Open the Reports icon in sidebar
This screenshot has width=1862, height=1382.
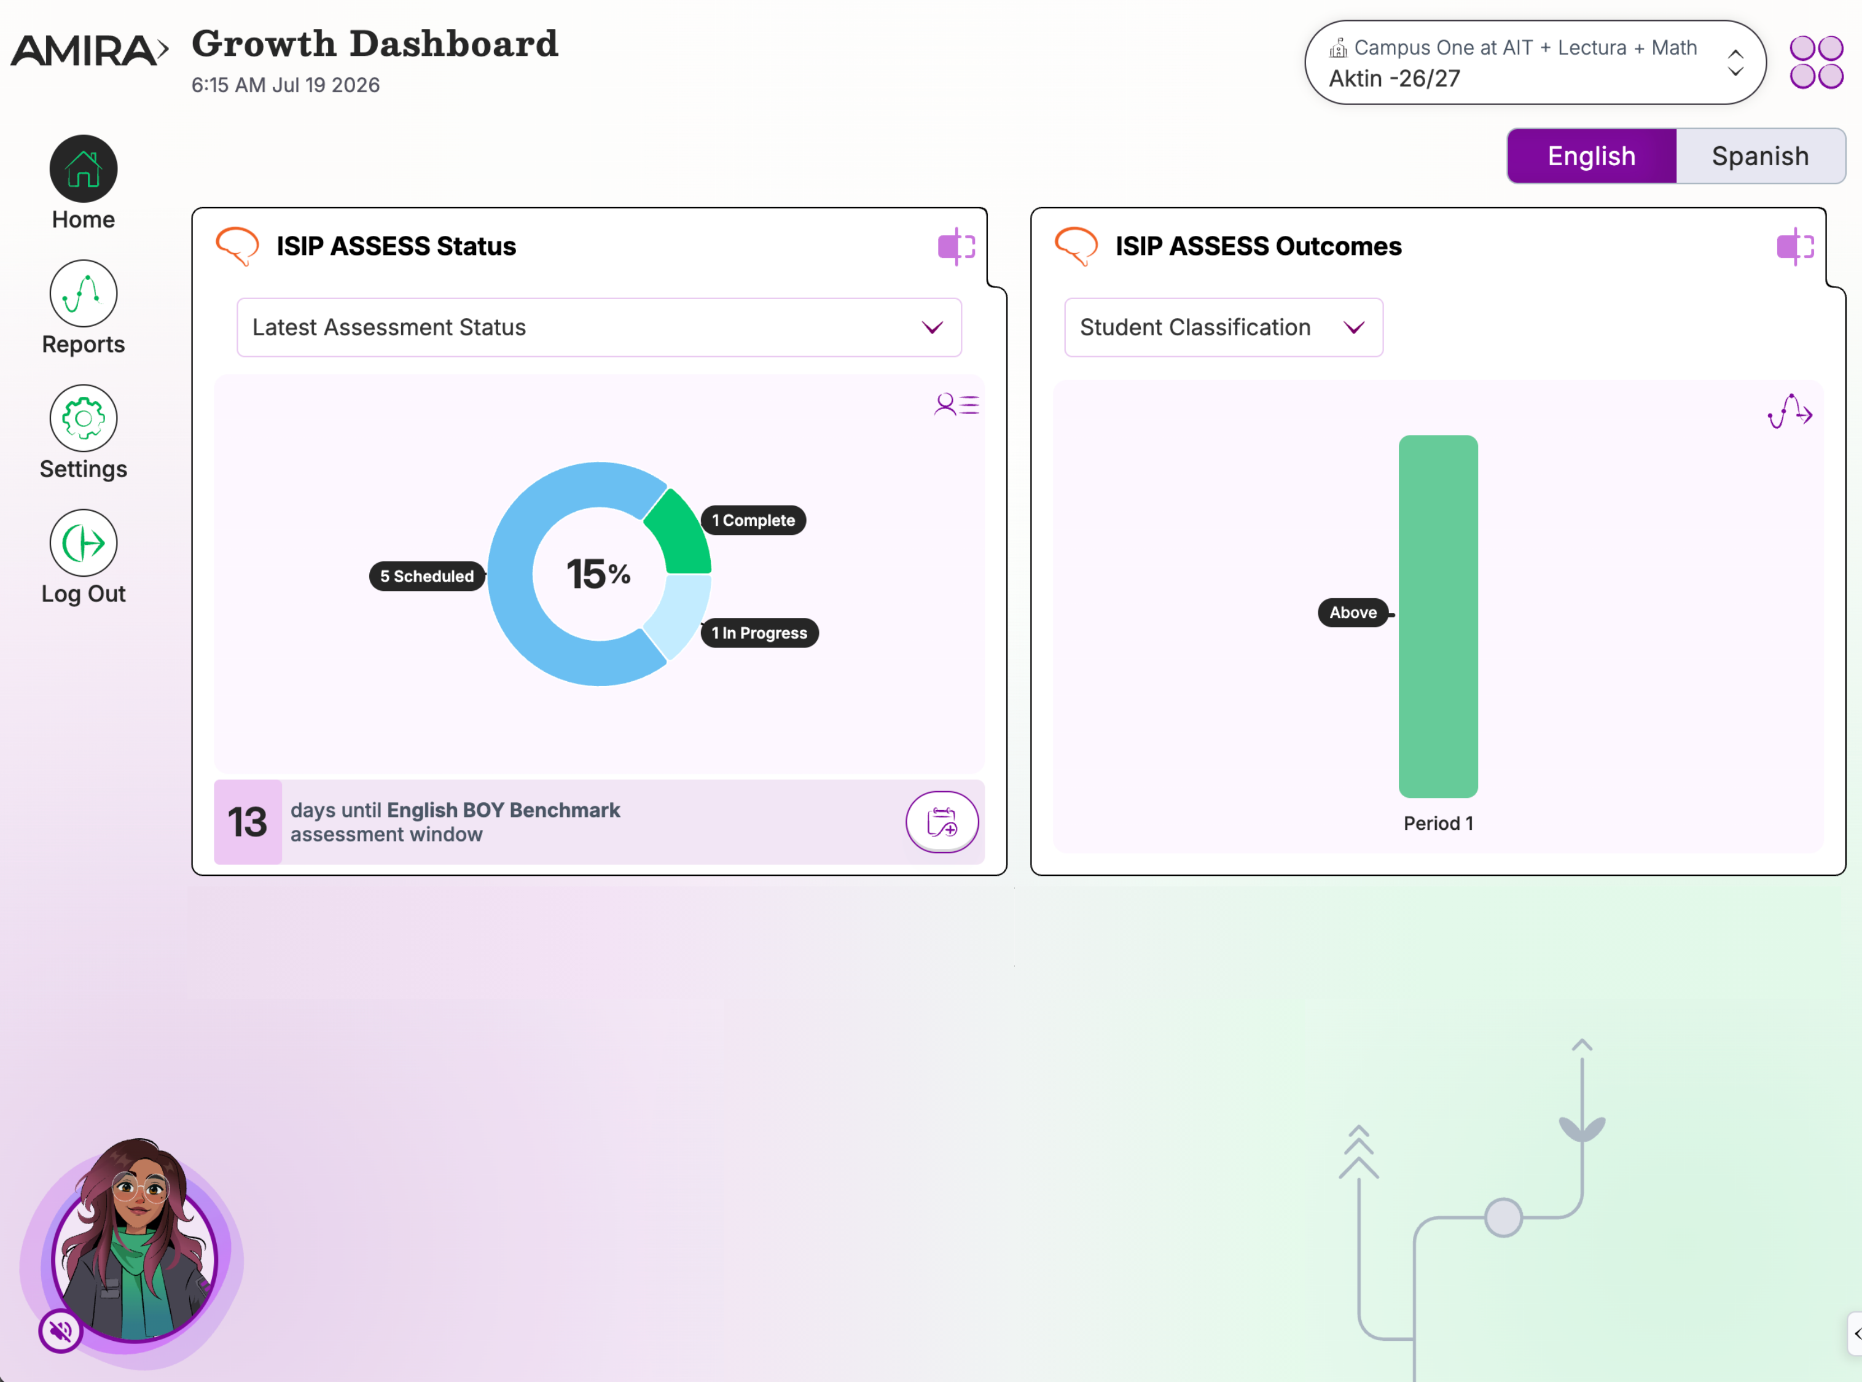coord(84,294)
